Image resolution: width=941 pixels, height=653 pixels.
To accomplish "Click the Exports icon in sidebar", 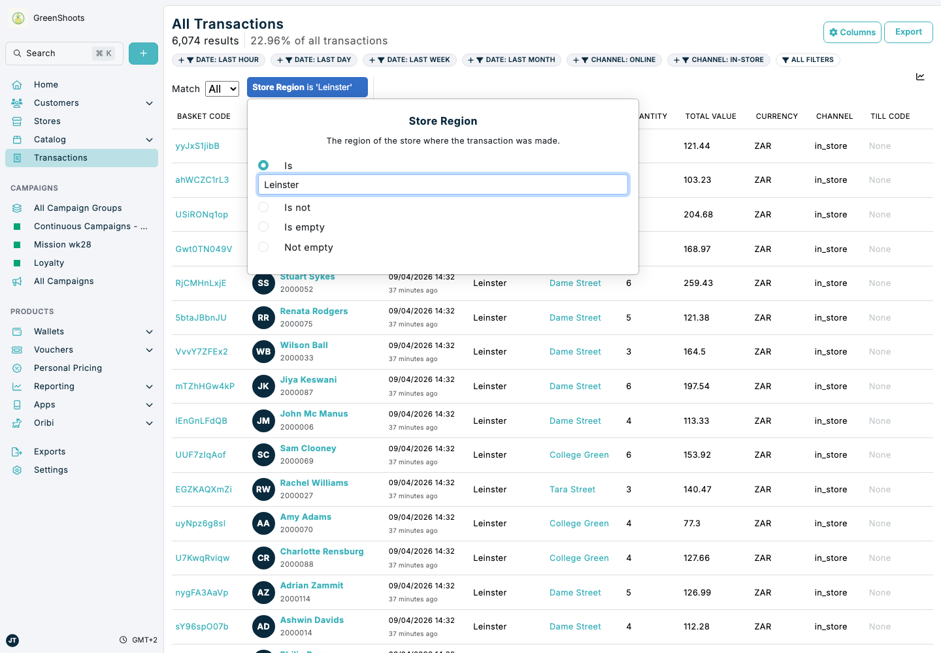I will point(16,451).
